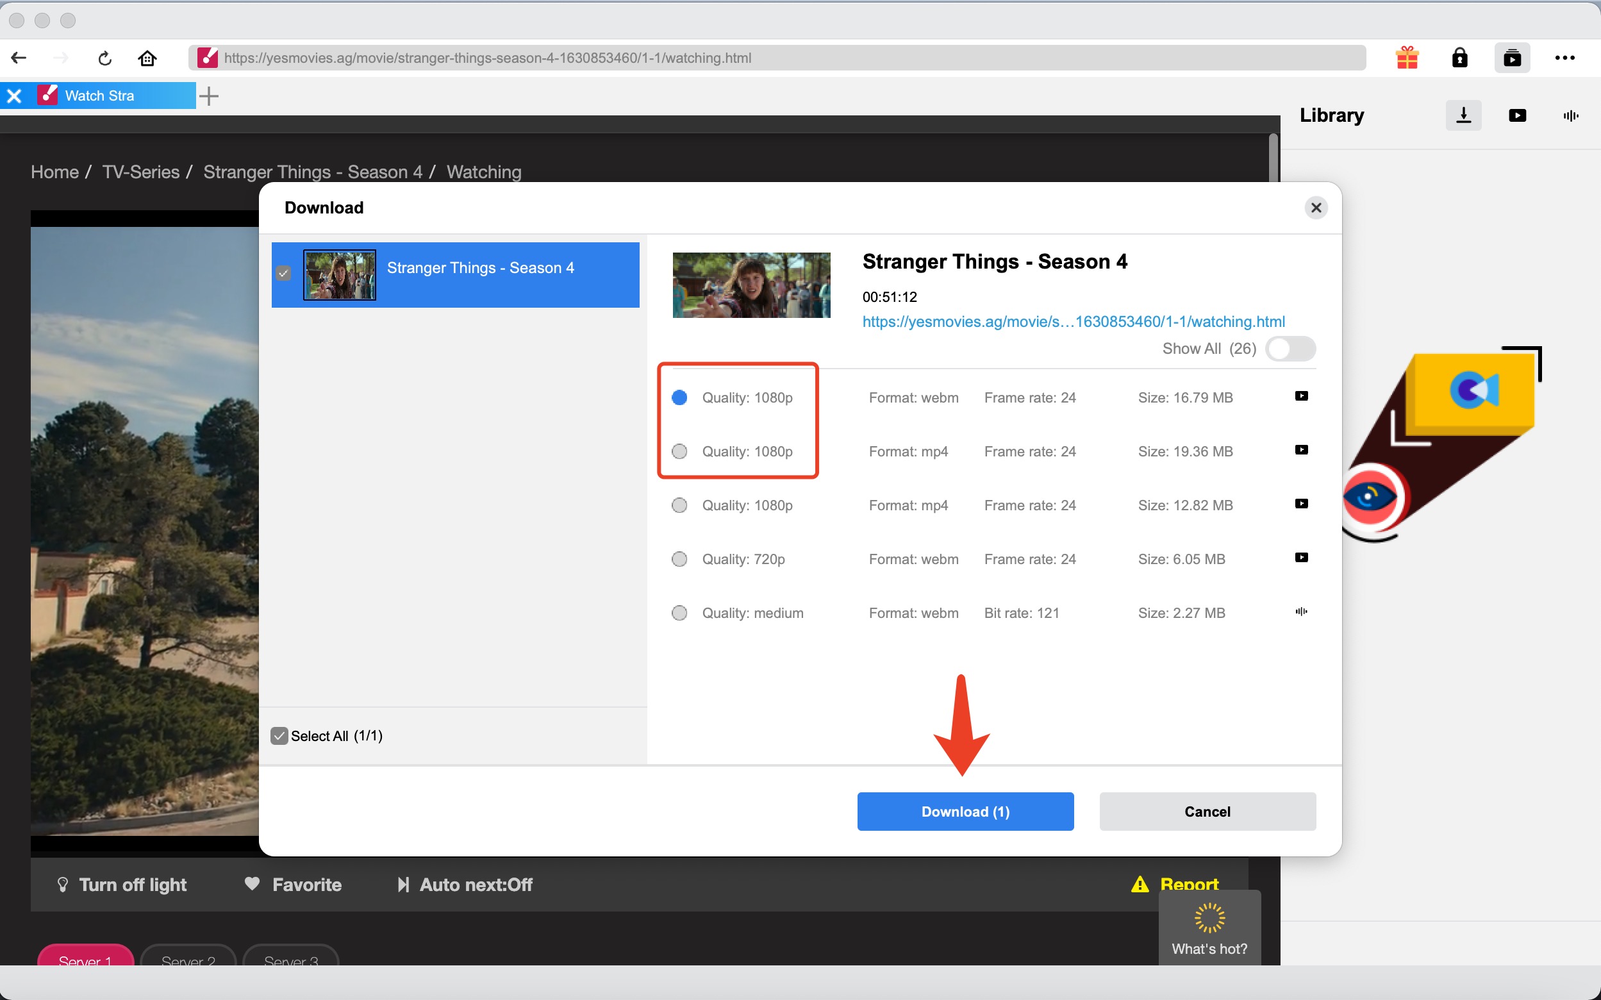Choose 1080p mp4 19.36 MB option
The image size is (1601, 1000).
(679, 451)
